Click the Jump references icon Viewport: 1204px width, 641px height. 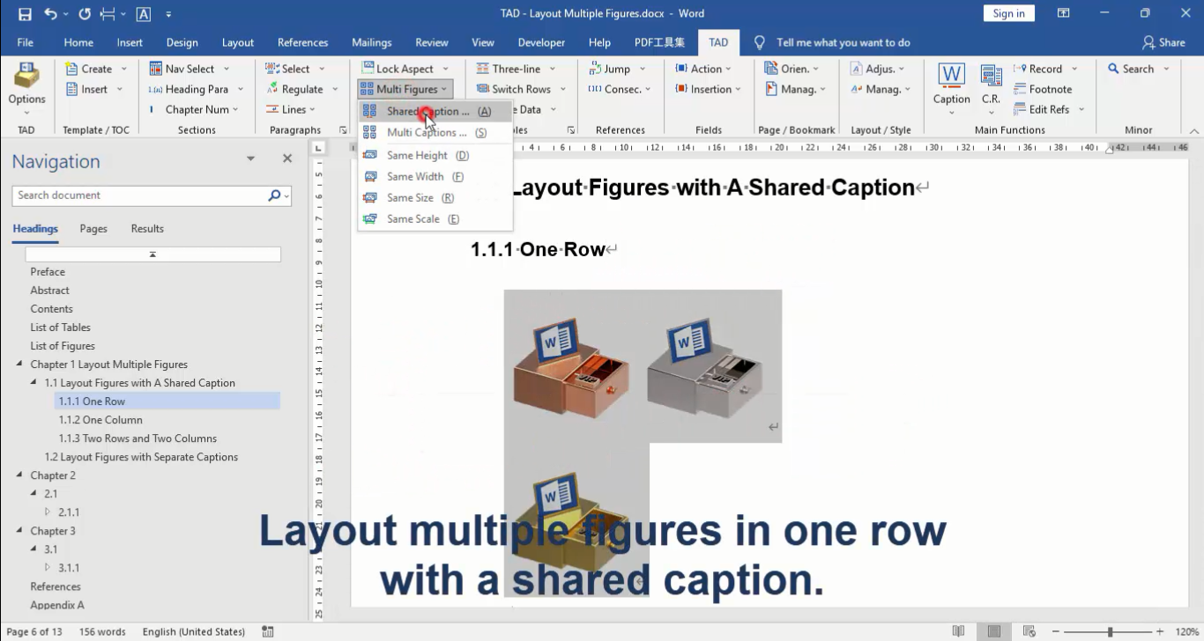(x=595, y=69)
